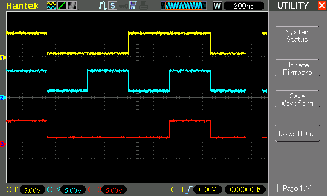Select the CH1 yellow channel ground marker
The image size is (327, 196).
pos(2,58)
